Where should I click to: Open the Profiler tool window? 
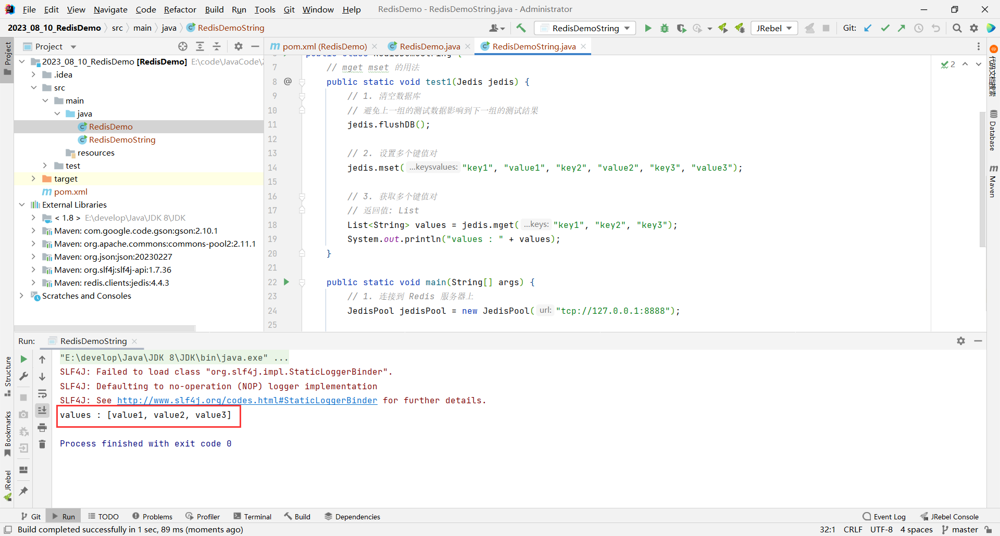[203, 516]
